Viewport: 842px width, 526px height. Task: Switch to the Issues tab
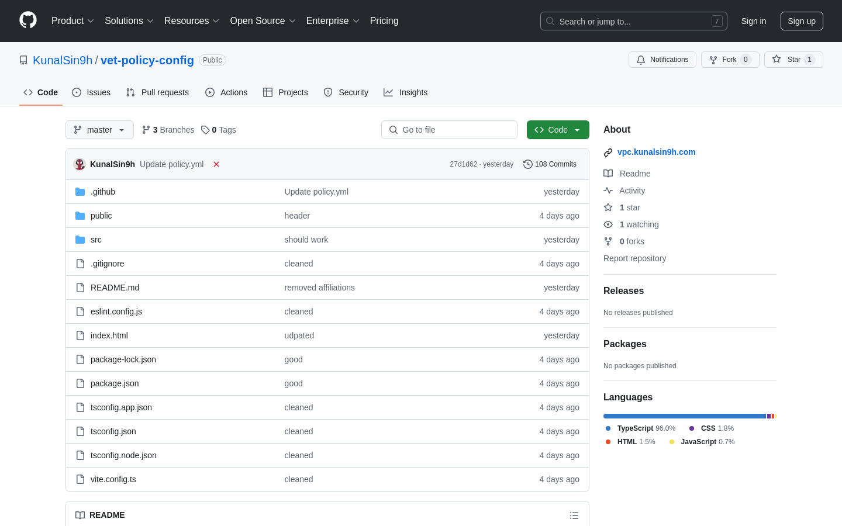(91, 92)
